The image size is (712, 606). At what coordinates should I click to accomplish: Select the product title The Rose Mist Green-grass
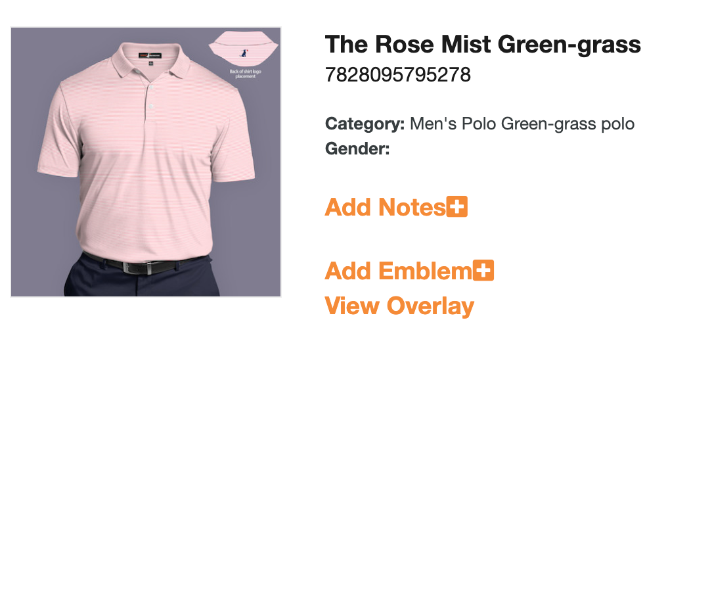483,45
